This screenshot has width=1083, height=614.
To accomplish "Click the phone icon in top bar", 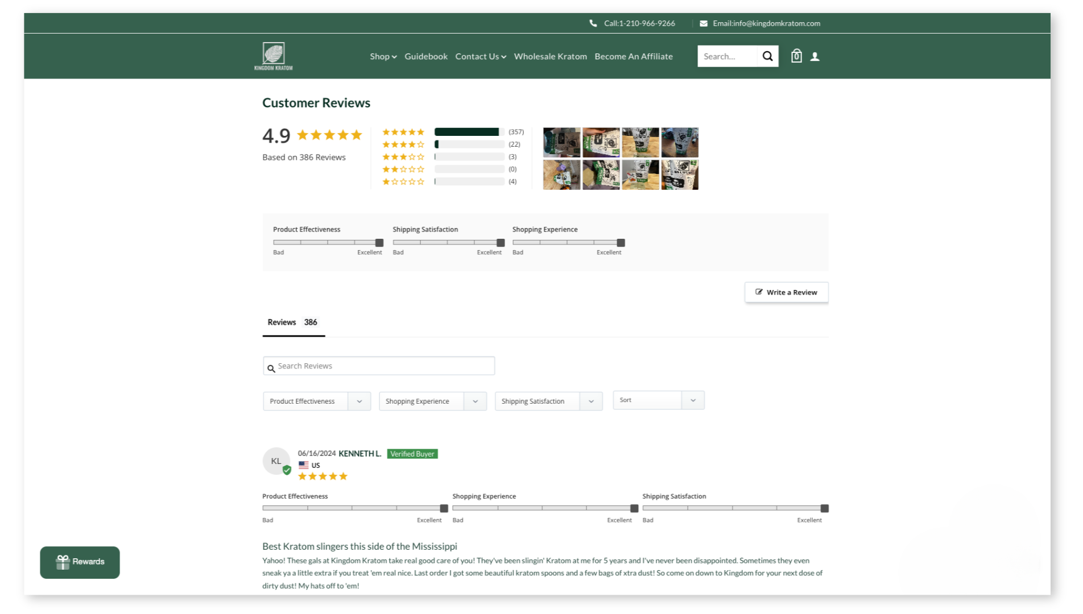I will [593, 23].
